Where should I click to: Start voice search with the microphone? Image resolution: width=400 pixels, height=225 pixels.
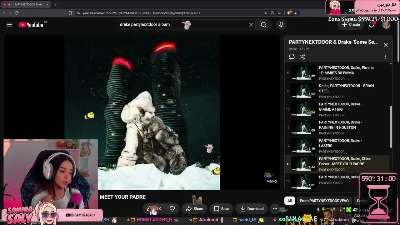coord(281,25)
